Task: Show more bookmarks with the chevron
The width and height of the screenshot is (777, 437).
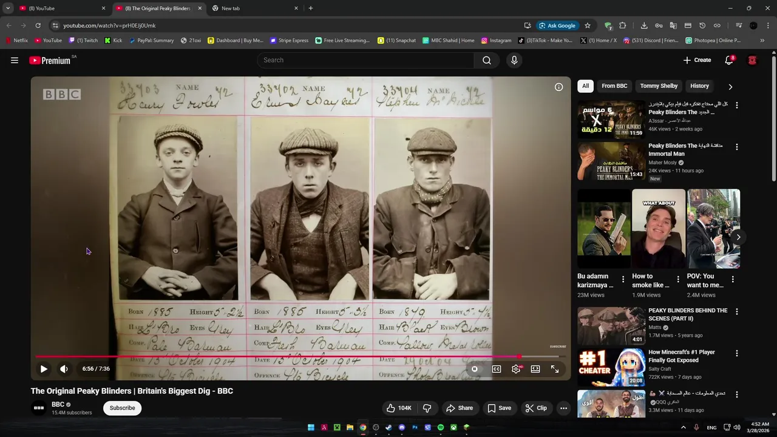Action: pyautogui.click(x=762, y=41)
